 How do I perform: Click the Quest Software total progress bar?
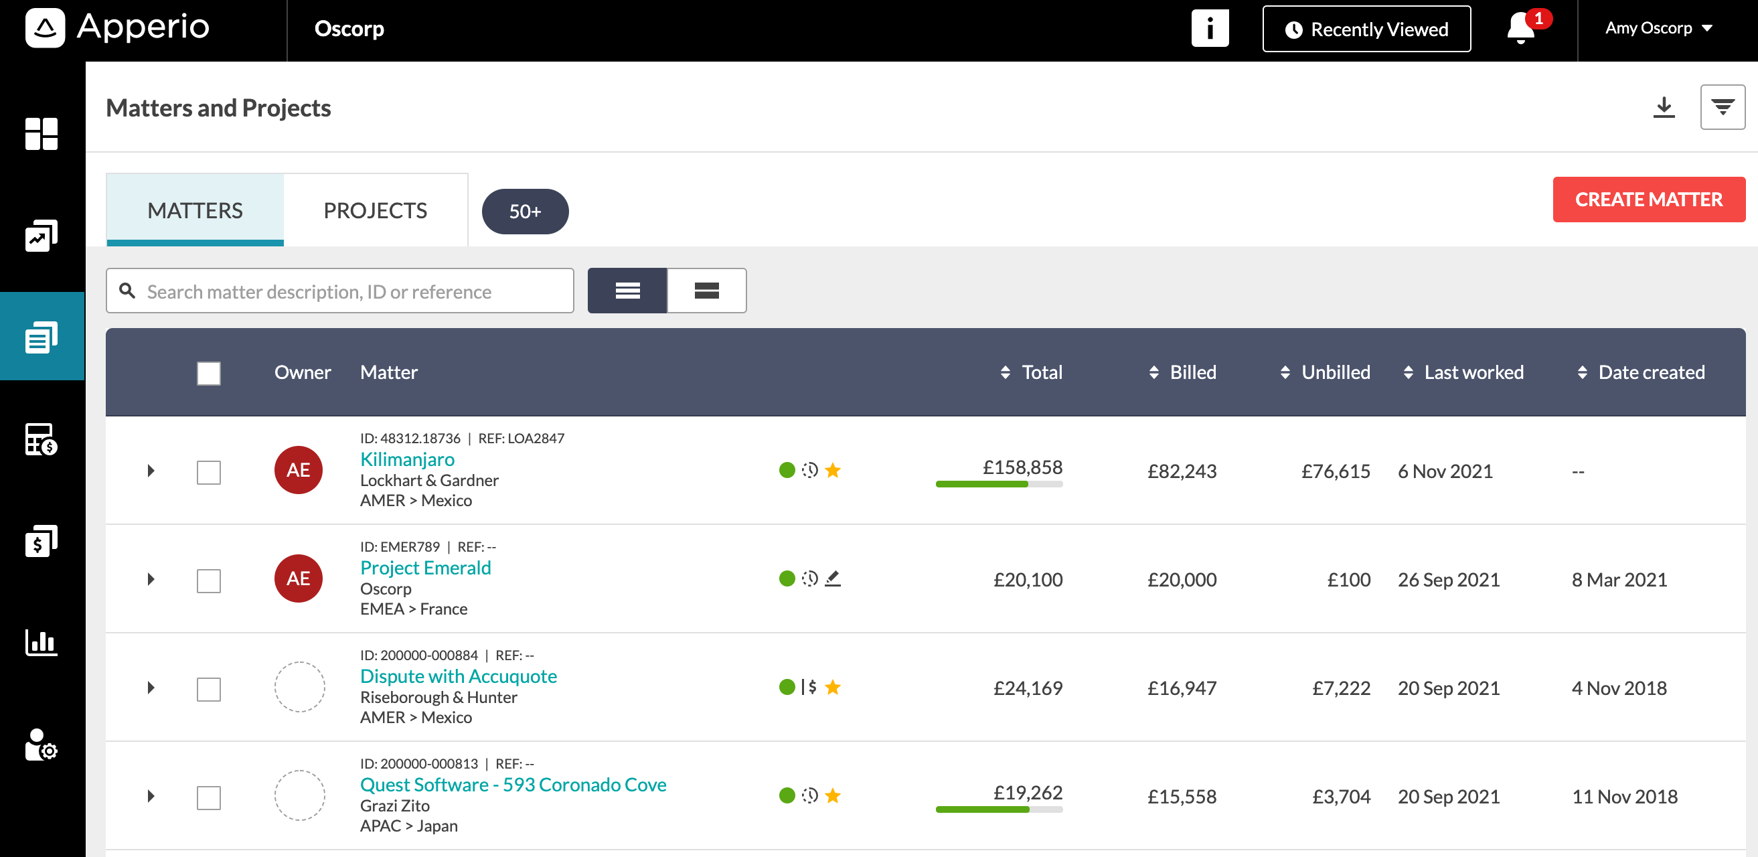click(x=999, y=809)
